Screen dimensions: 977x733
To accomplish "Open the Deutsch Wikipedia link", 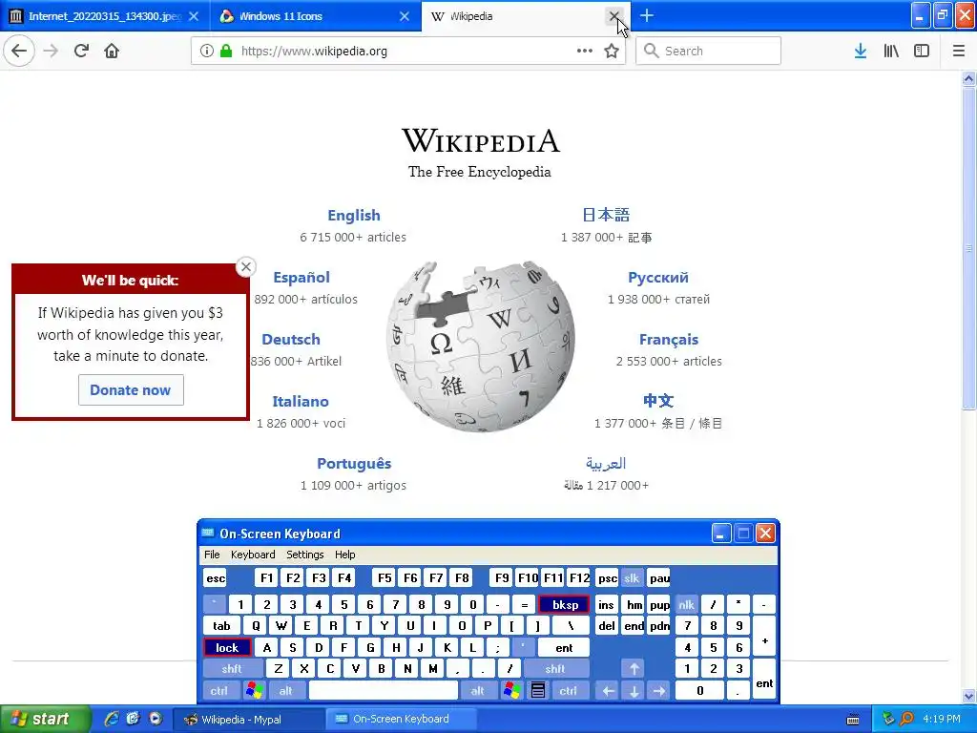I will coord(291,339).
